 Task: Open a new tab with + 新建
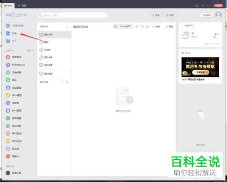pos(22,6)
